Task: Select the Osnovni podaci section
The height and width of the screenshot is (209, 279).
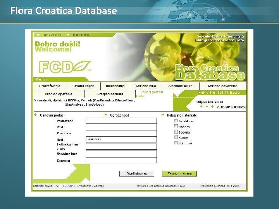Action: (52, 115)
